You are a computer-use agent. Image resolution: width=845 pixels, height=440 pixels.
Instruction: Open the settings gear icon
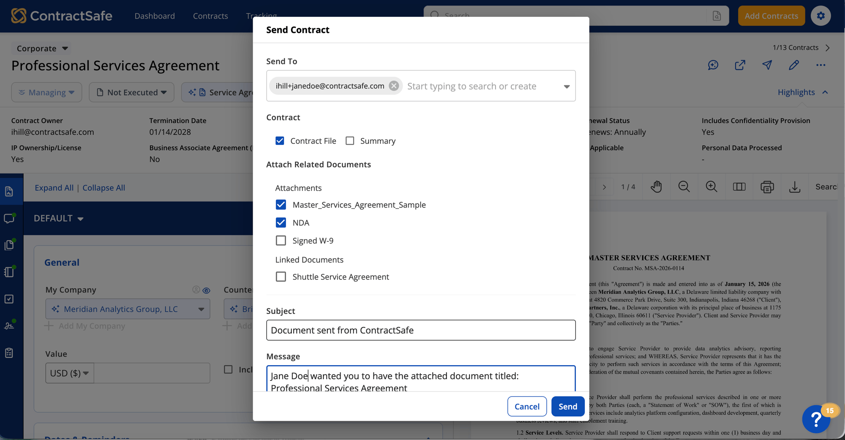820,16
